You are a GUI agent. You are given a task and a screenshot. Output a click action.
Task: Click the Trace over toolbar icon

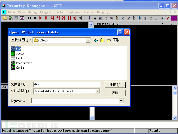69,18
